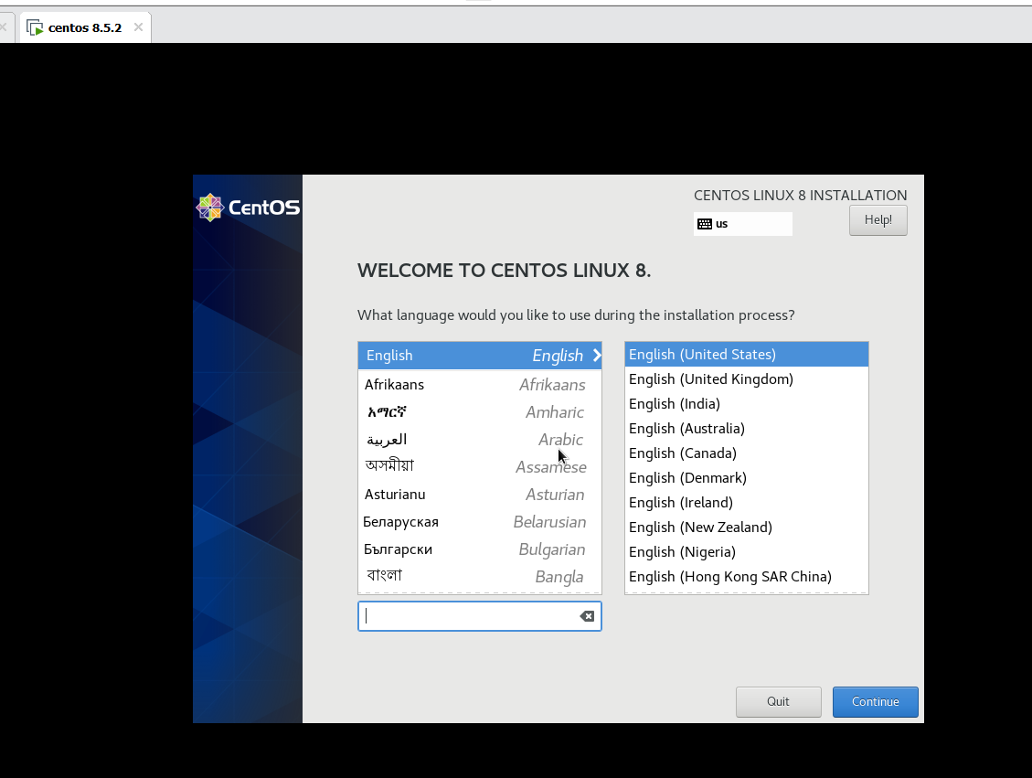Choose English (India) locale
The width and height of the screenshot is (1032, 778).
747,403
